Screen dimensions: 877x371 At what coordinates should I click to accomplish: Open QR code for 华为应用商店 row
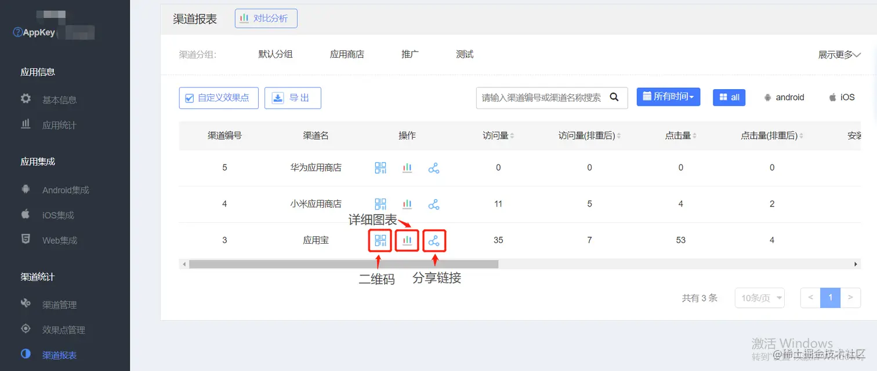(x=380, y=168)
